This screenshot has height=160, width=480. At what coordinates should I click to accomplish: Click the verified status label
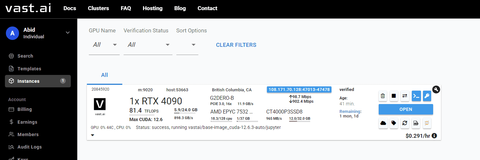pos(347,89)
